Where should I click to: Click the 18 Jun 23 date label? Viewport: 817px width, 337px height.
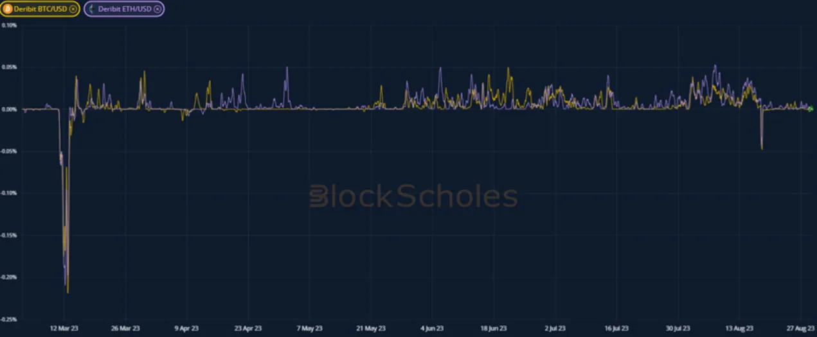coord(494,328)
